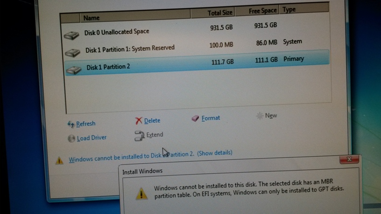This screenshot has height=214, width=381.
Task: Click the pink eraser Format icon
Action: pos(195,118)
